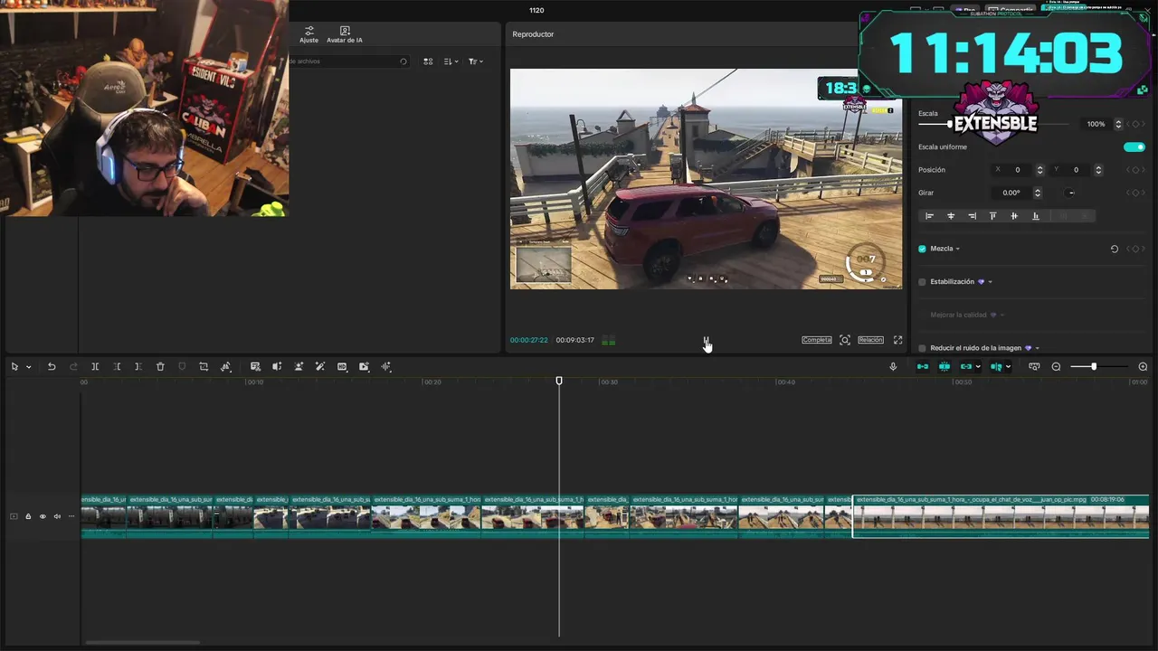Viewport: 1158px width, 651px height.
Task: Click the grid view icon in media panel
Action: (428, 61)
